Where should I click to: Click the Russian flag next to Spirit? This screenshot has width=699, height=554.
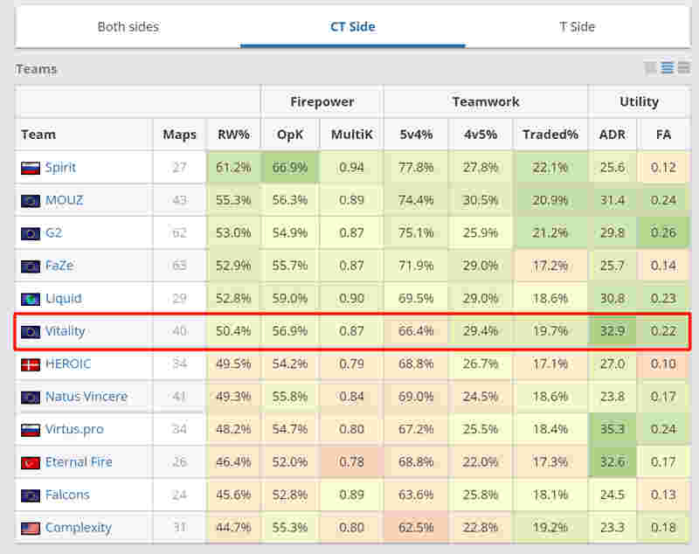(31, 168)
